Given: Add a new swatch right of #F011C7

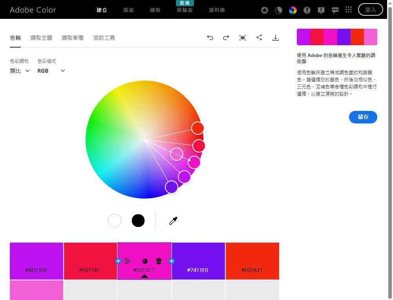Looking at the screenshot, I should [171, 261].
